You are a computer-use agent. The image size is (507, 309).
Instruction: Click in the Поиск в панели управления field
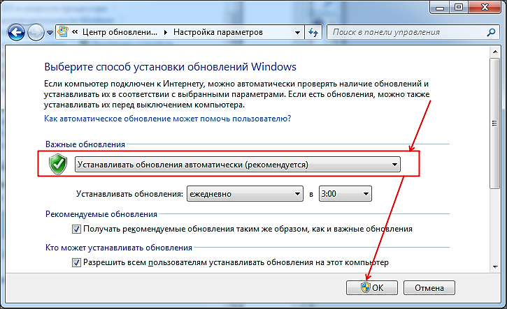[x=406, y=32]
